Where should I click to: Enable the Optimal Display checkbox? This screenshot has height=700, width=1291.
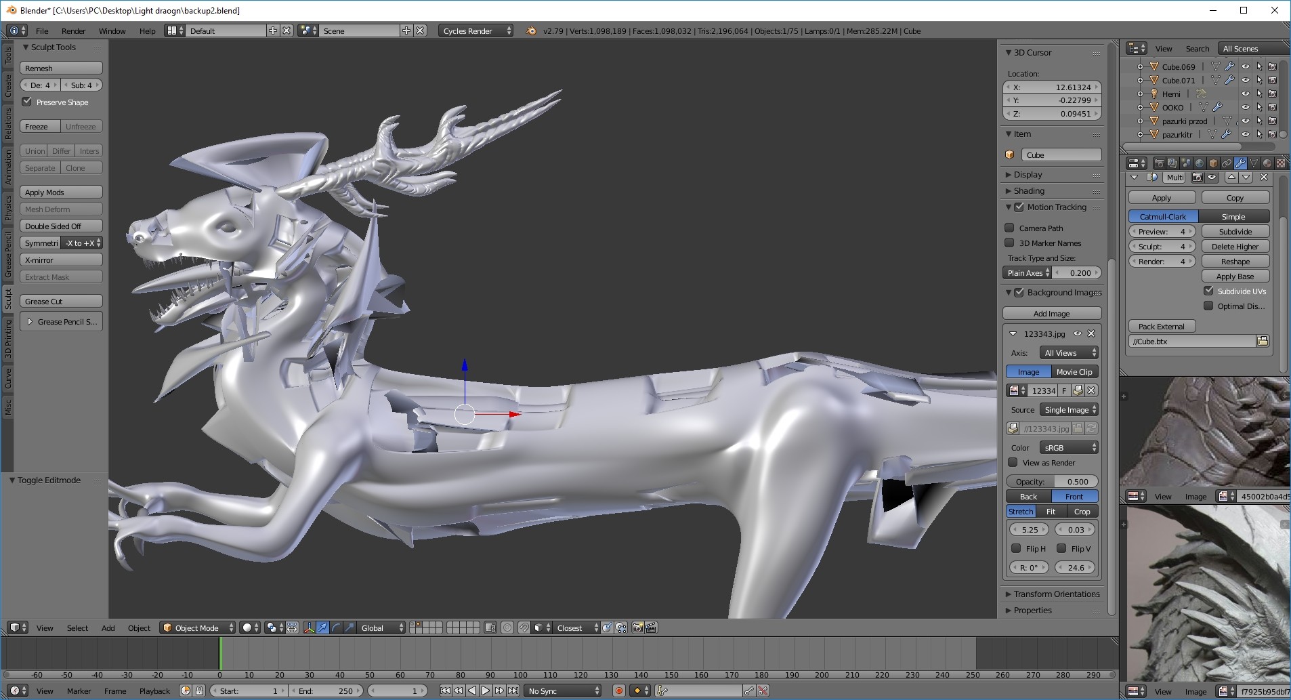(1208, 306)
